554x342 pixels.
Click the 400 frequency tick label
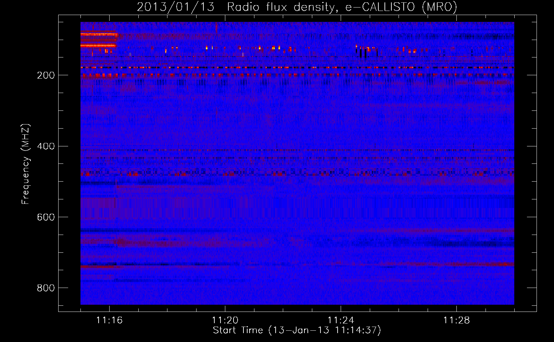[46, 146]
